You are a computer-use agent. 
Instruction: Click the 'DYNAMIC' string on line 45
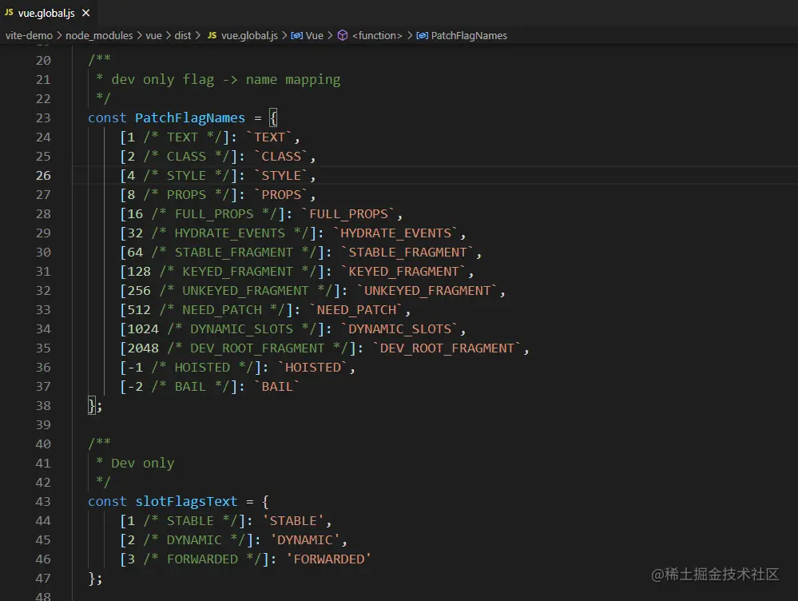304,540
